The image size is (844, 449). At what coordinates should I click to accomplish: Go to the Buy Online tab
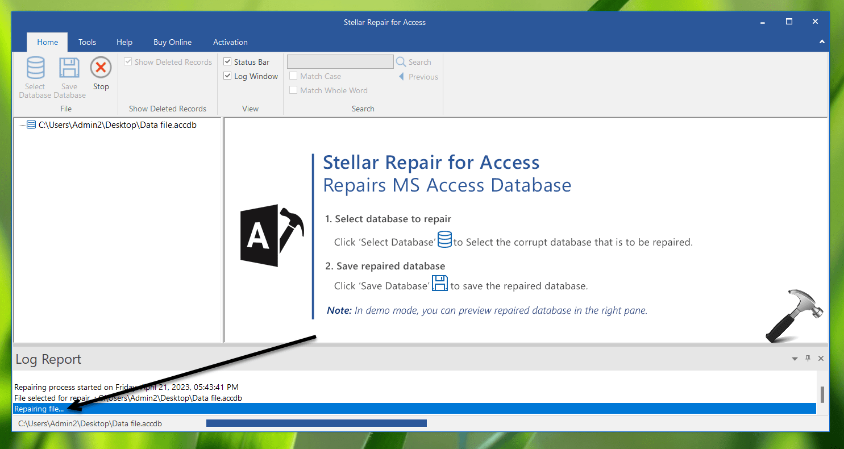tap(172, 42)
